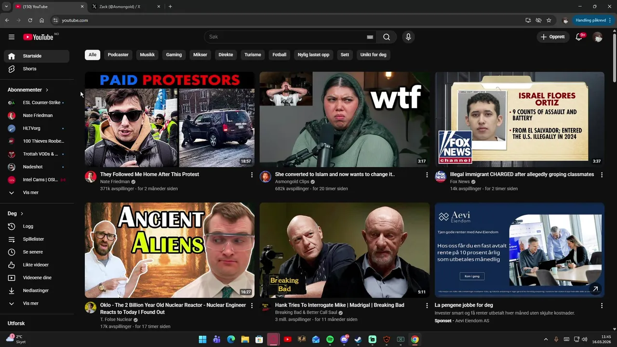Click the YouTube logo
The width and height of the screenshot is (617, 347).
tap(38, 37)
